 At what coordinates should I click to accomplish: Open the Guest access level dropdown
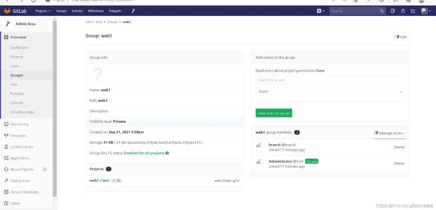tap(330, 92)
